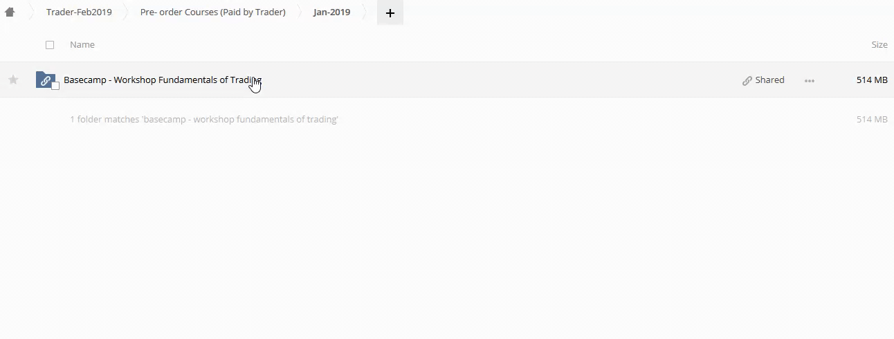
Task: Tick the checkbox on the Basecamp folder row
Action: coord(55,86)
